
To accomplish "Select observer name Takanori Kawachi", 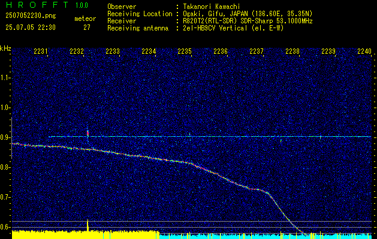I will coord(212,7).
